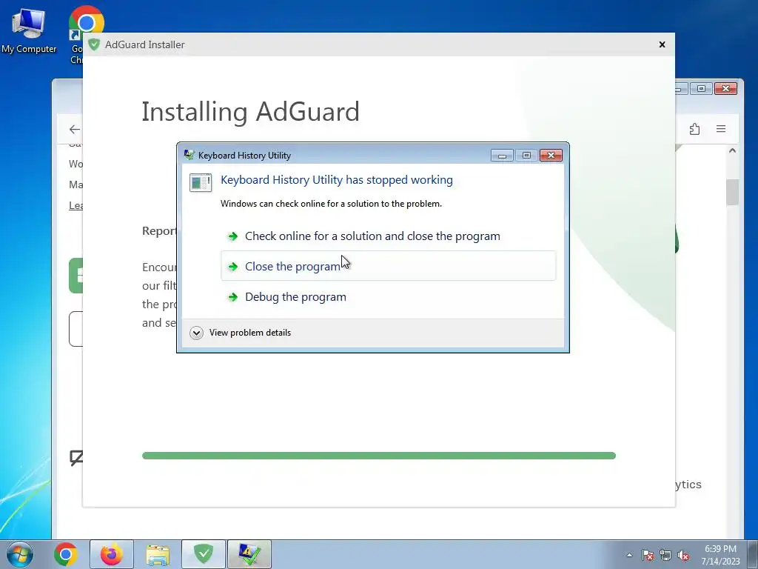Switch to Firefox in the taskbar
Viewport: 758px width, 569px height.
(x=112, y=554)
